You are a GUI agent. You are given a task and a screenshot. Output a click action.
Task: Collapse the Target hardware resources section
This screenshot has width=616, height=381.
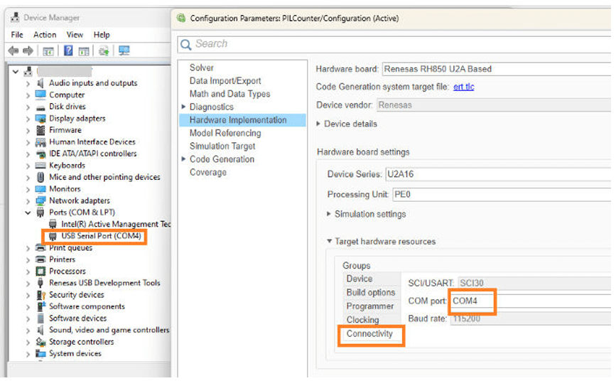329,242
